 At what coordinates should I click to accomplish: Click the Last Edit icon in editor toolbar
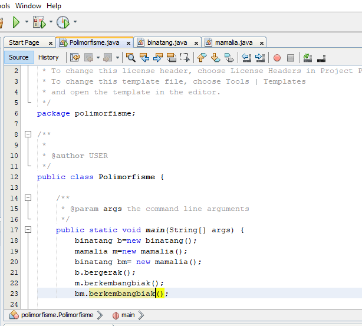click(x=75, y=58)
